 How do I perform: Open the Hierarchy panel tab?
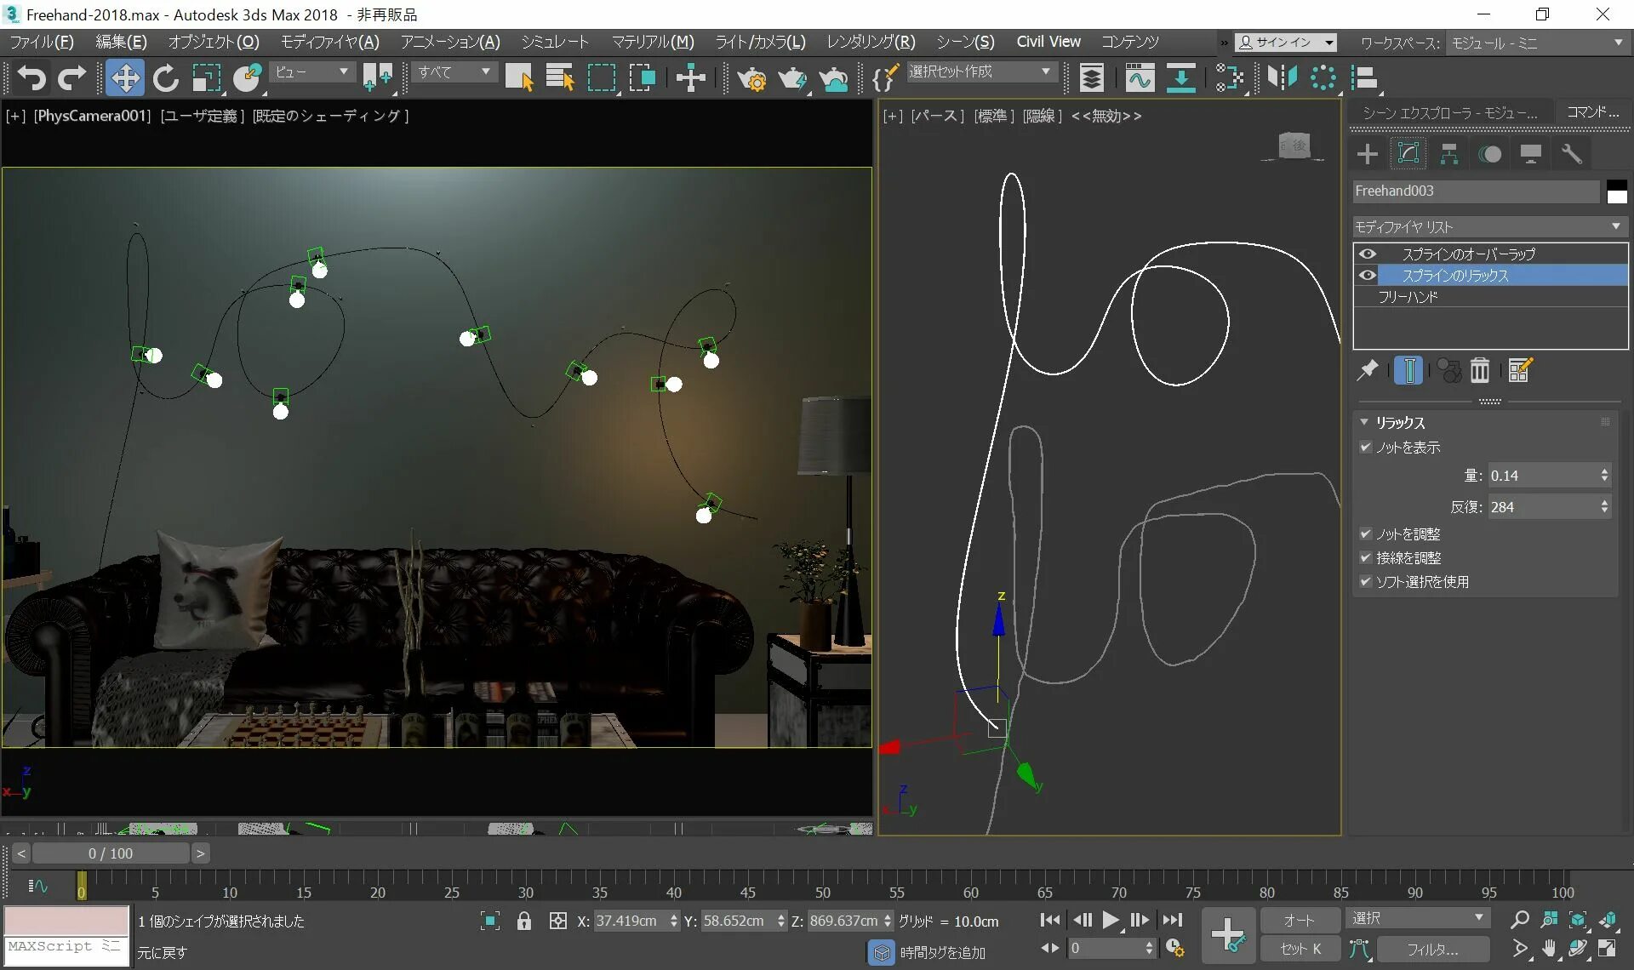click(x=1449, y=154)
